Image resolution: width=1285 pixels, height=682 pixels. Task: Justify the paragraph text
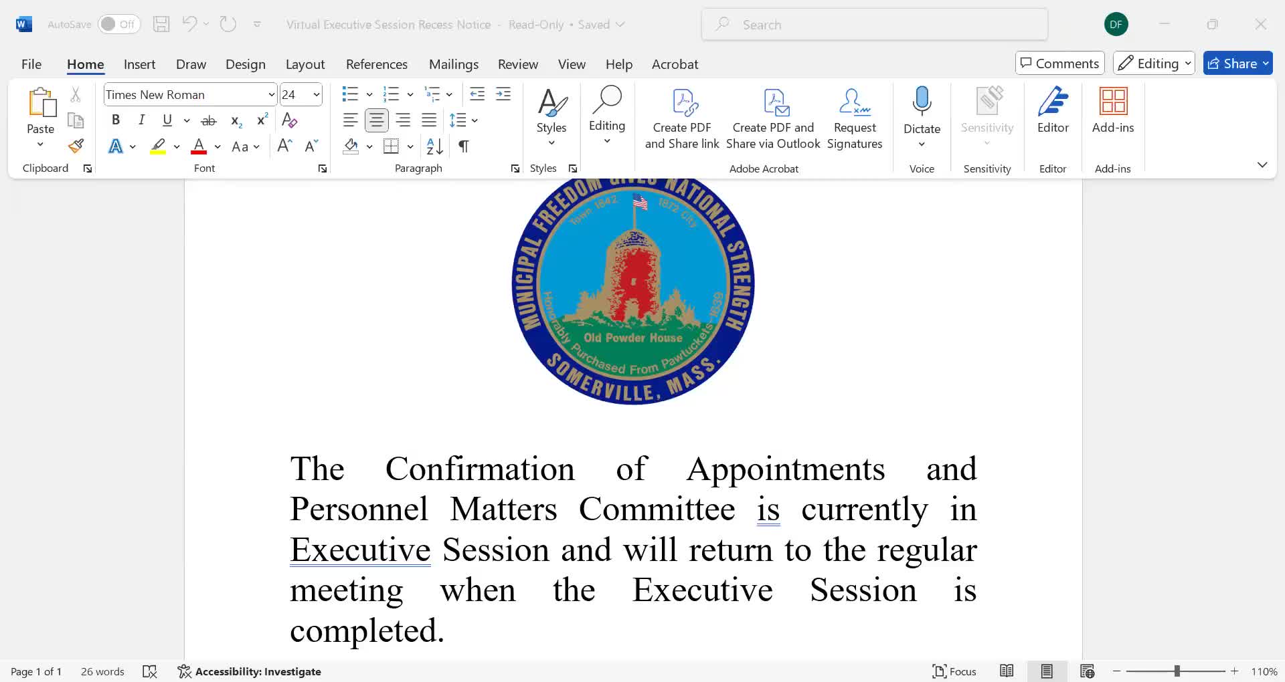point(429,120)
